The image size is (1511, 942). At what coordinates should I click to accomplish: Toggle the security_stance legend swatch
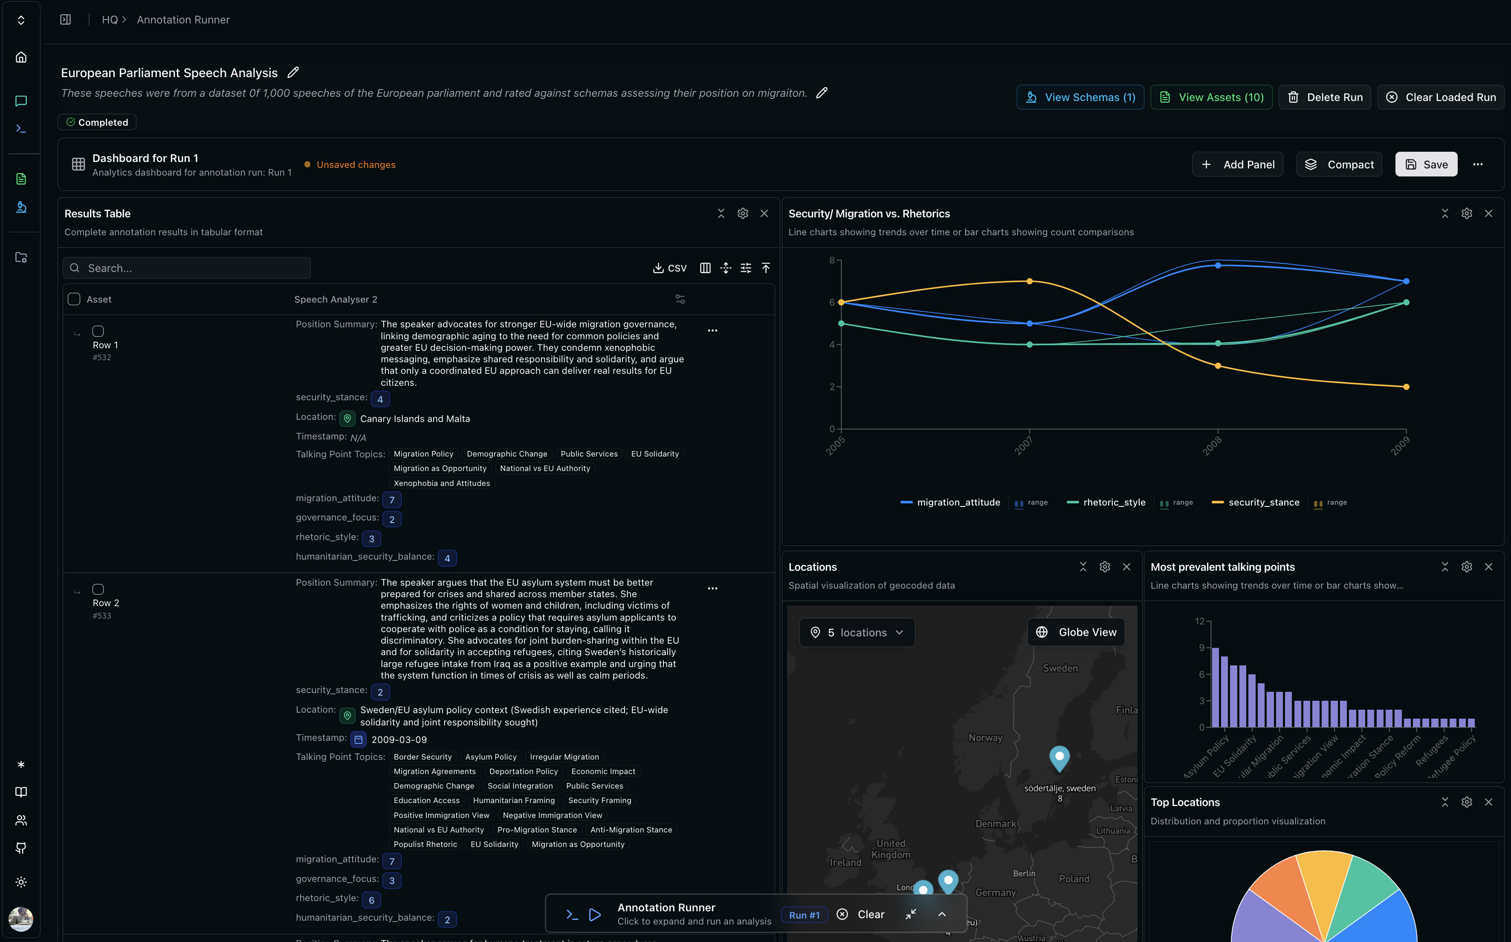1218,502
